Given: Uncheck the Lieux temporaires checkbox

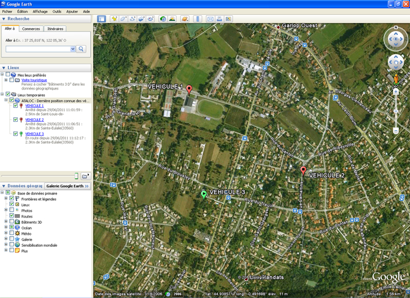Looking at the screenshot, I should [x=8, y=94].
